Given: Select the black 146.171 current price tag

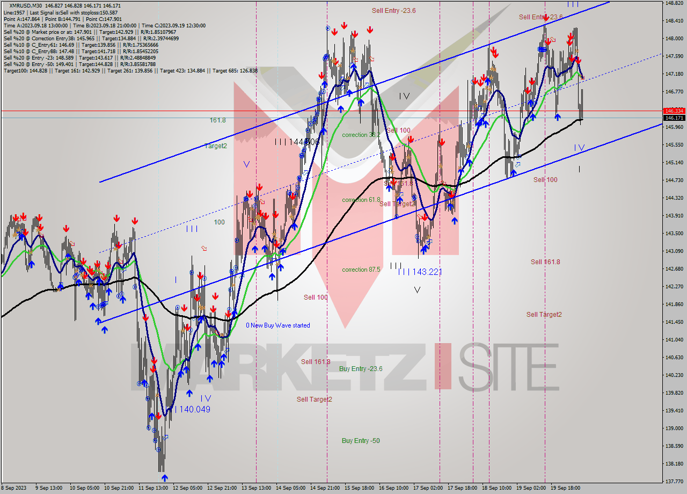Looking at the screenshot, I should pyautogui.click(x=674, y=118).
